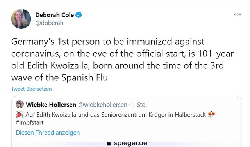The height and width of the screenshot is (147, 250).
Task: Open Wiebke Hollersen's profile name
Action: point(51,105)
